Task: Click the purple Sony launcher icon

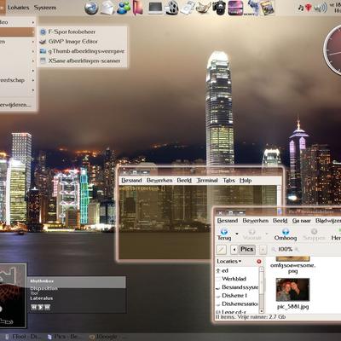Action: point(235,8)
